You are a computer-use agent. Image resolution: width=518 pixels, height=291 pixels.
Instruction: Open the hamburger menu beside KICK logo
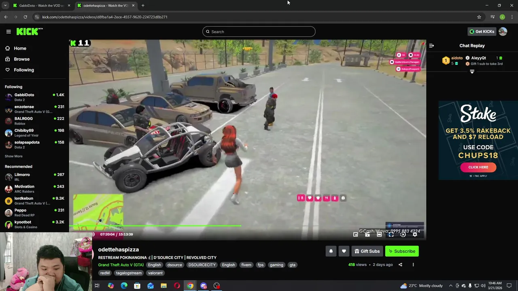tap(8, 32)
